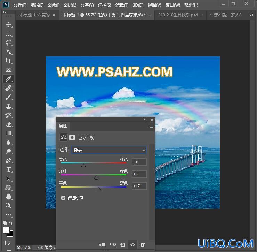Click the magenta-green slider handle

(x=96, y=177)
